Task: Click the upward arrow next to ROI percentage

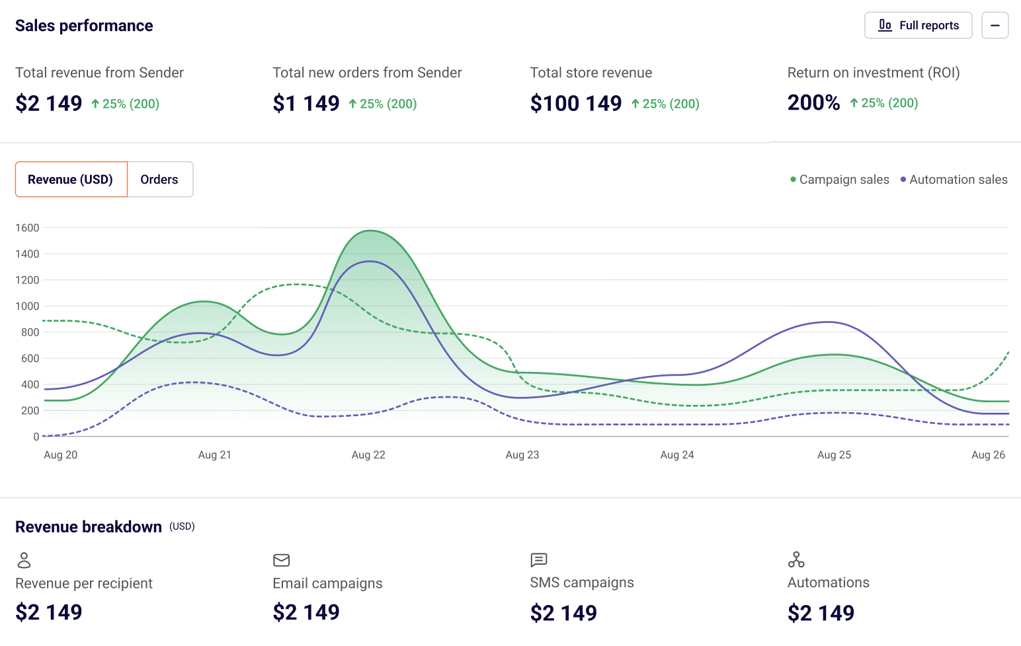Action: 856,102
